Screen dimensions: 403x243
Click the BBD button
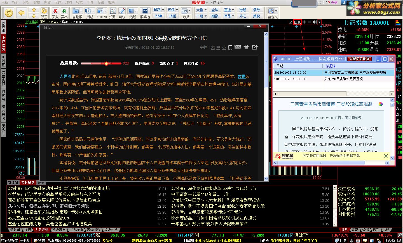coord(159,16)
